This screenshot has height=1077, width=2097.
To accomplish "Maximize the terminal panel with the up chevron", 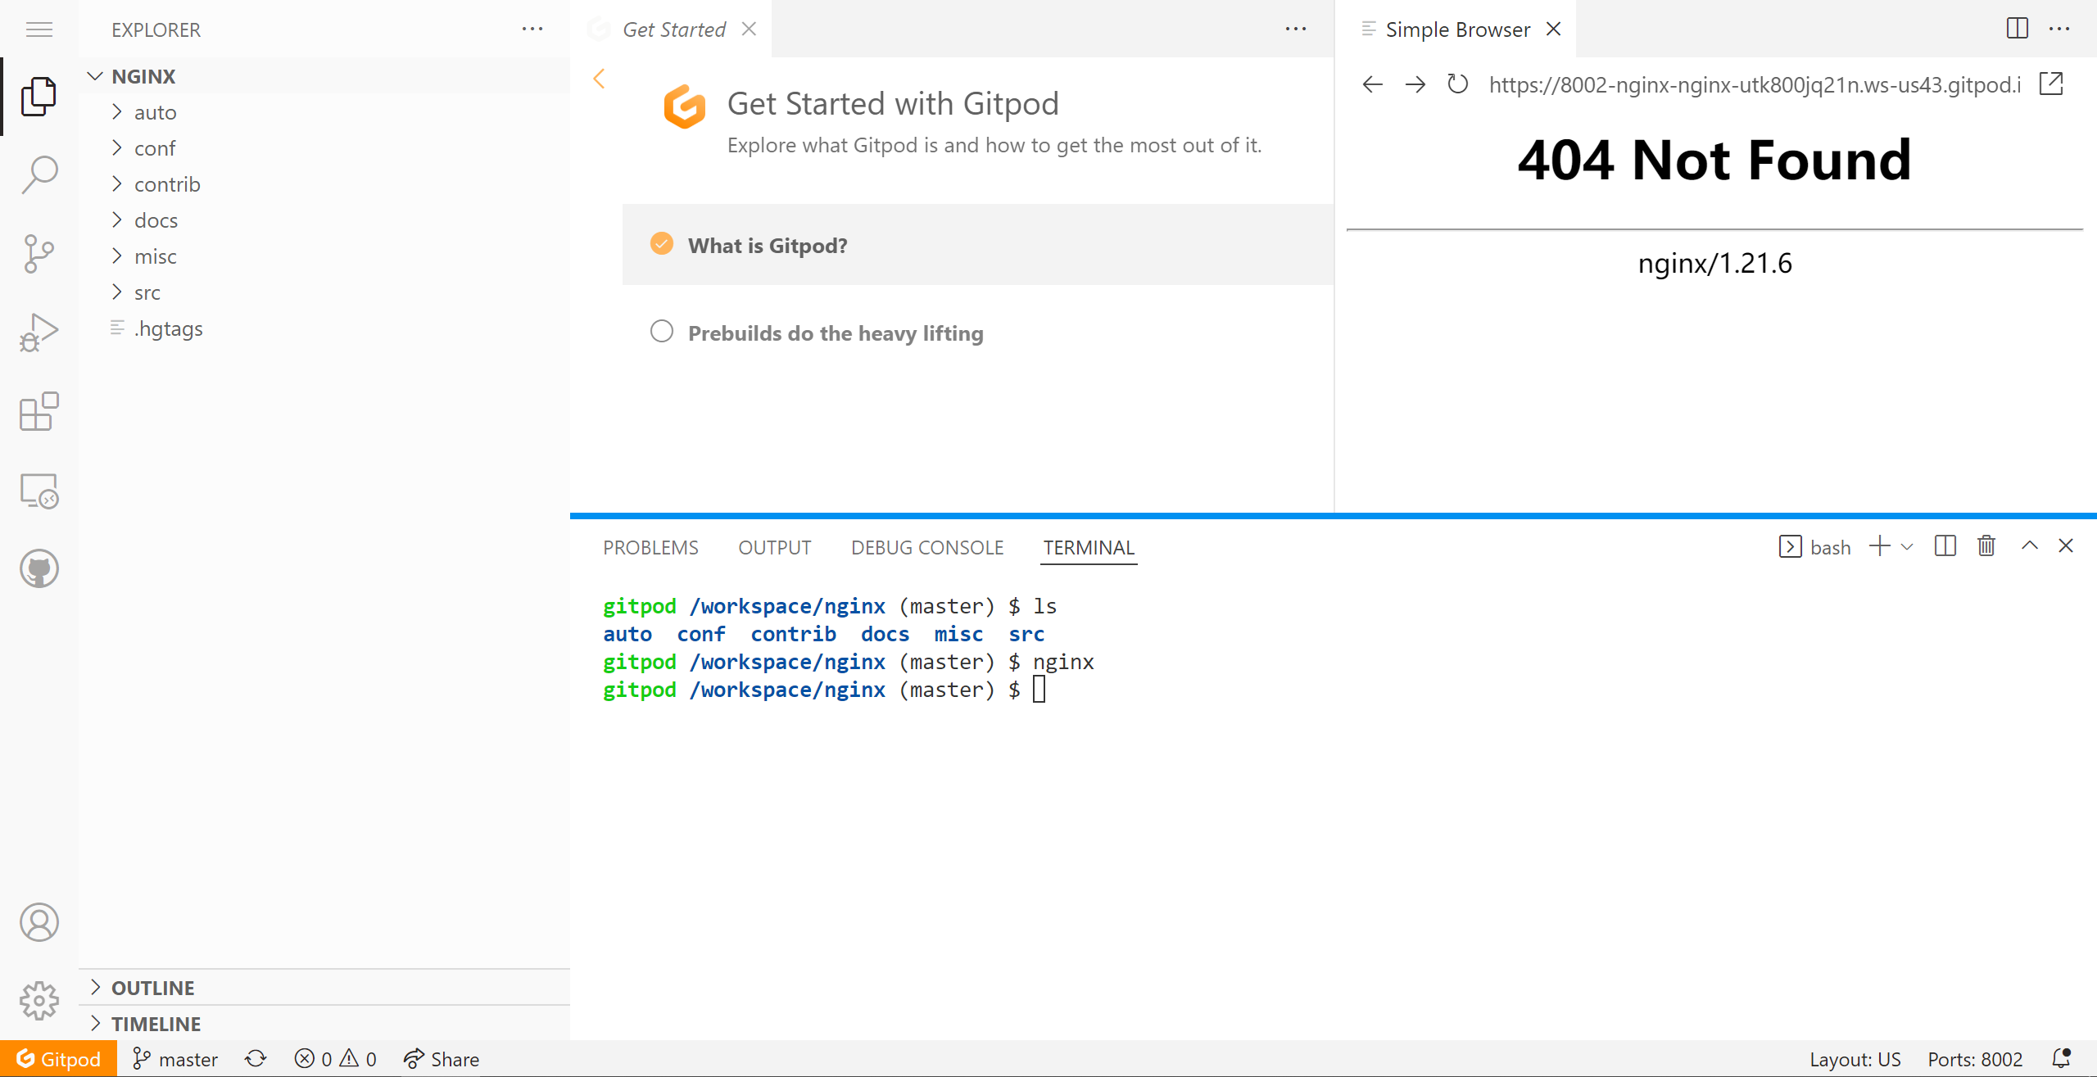I will 2029,546.
